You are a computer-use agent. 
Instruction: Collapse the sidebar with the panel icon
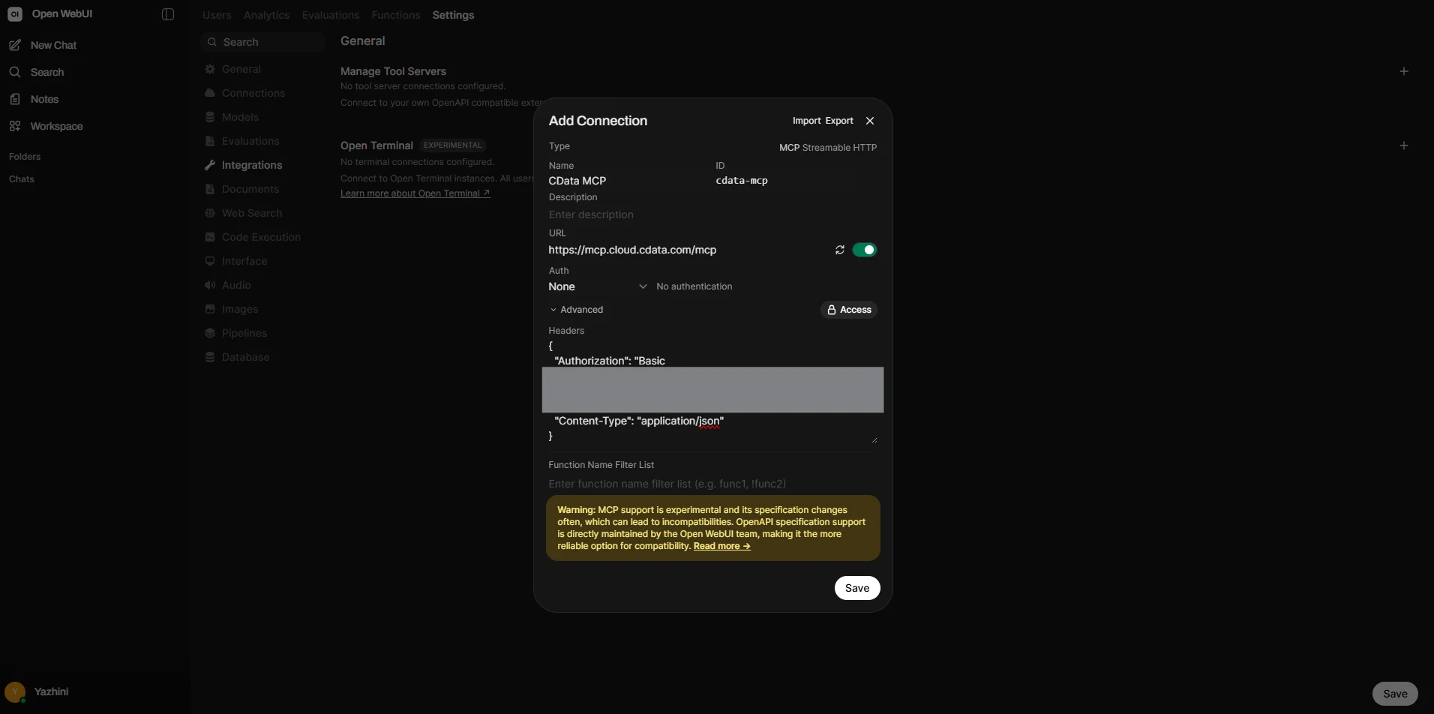[168, 14]
